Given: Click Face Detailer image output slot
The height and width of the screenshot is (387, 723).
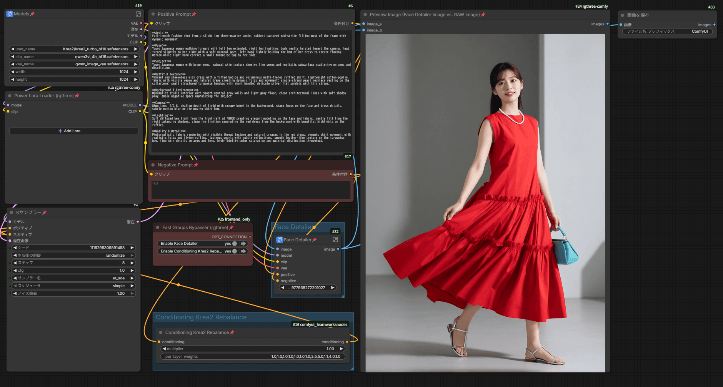Looking at the screenshot, I should pos(338,249).
